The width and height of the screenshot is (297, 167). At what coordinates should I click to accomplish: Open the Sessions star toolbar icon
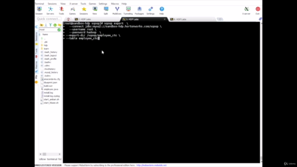pos(84,11)
